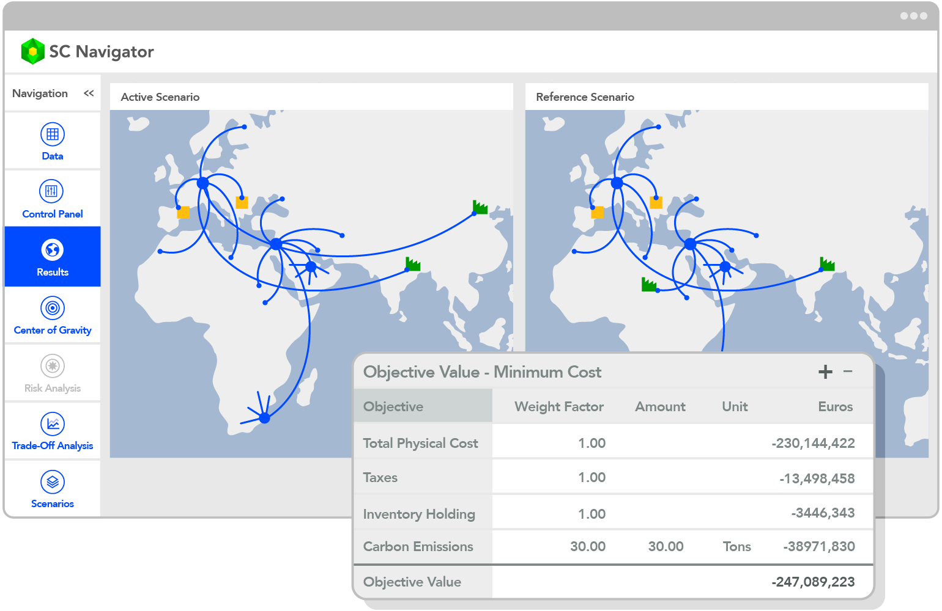Viewport: 942px width, 611px height.
Task: Open the Data grid icon
Action: click(53, 134)
